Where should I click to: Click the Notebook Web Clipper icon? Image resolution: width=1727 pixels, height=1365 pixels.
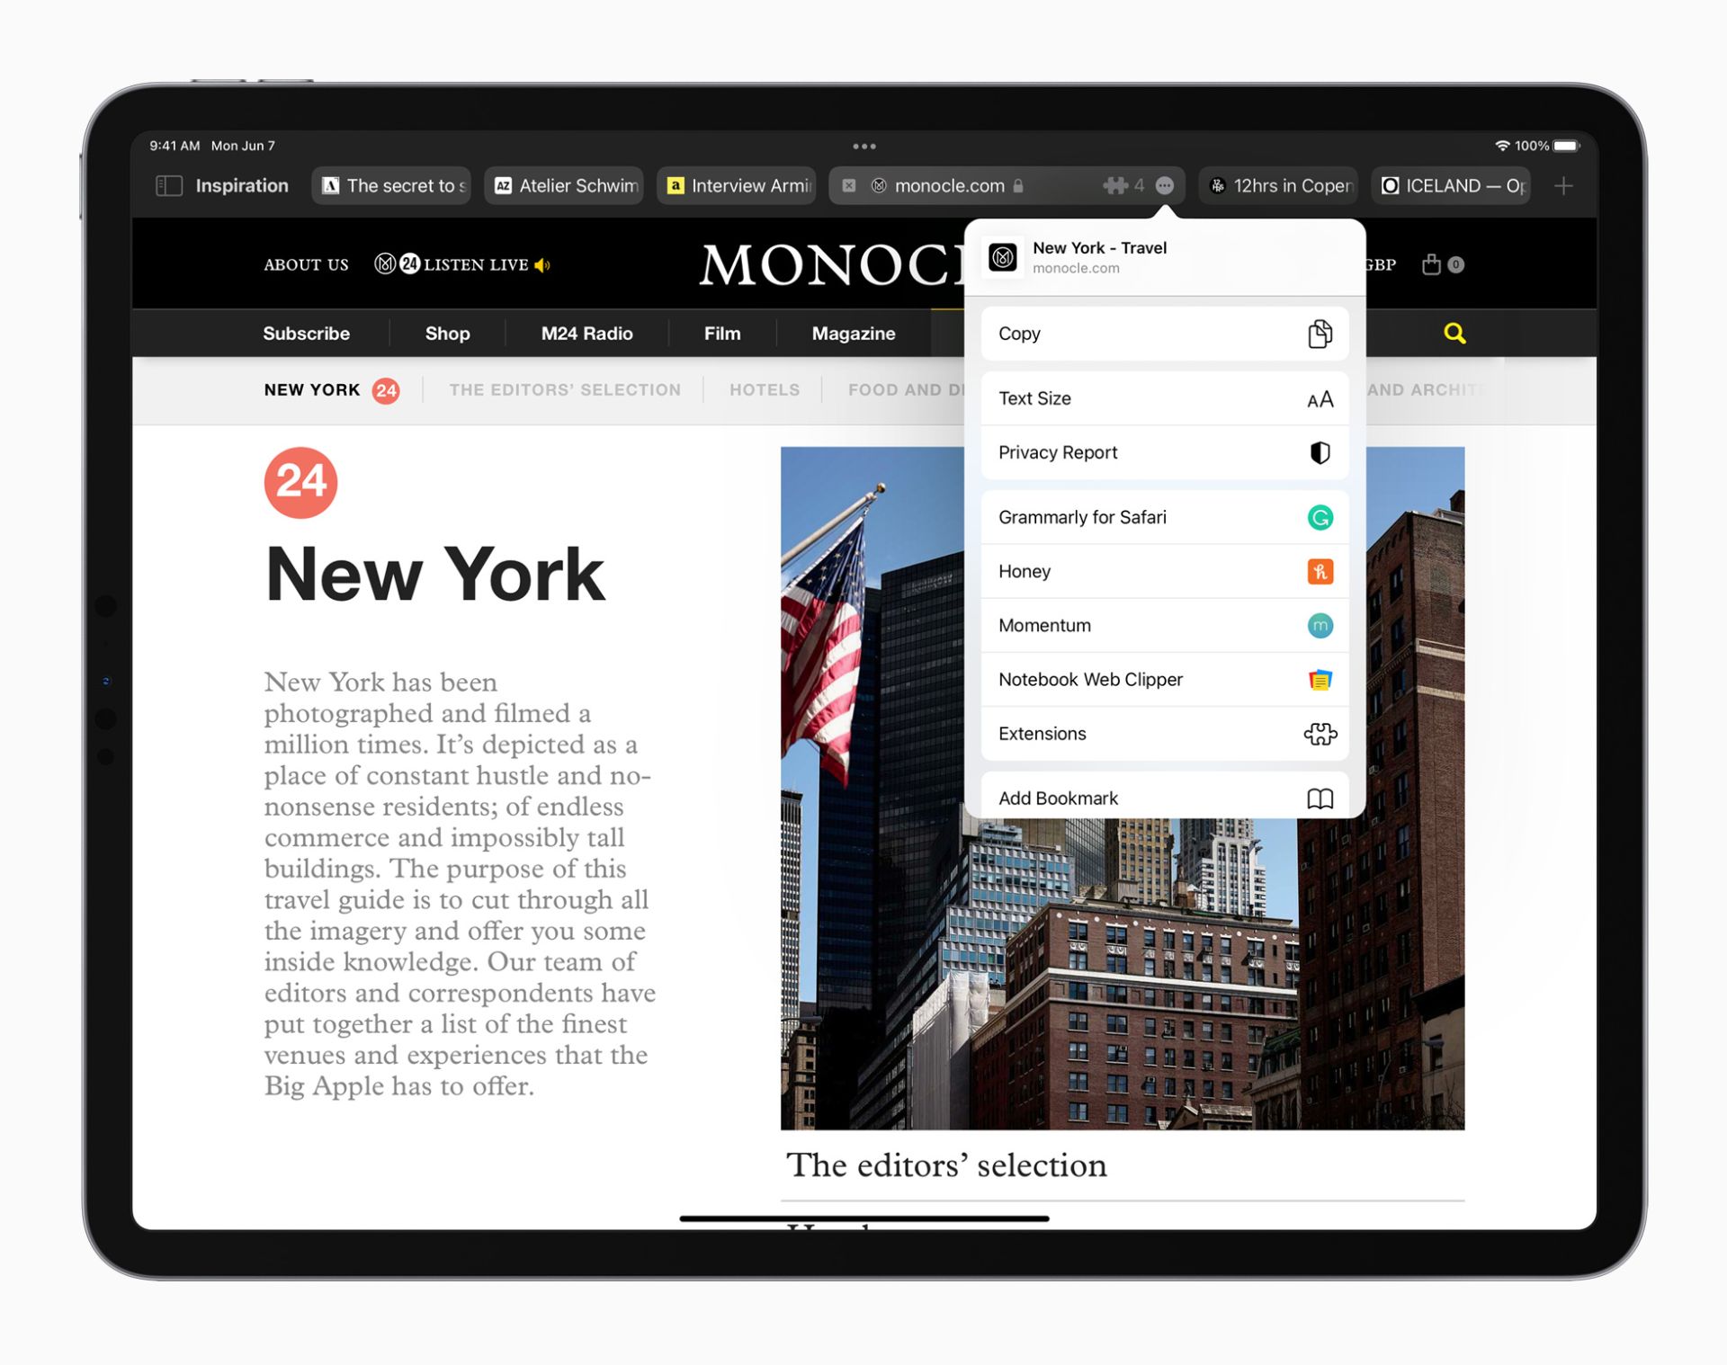[1319, 678]
